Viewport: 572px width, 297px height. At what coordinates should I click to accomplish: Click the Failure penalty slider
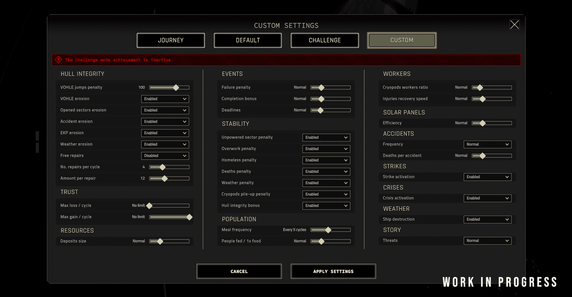point(331,88)
